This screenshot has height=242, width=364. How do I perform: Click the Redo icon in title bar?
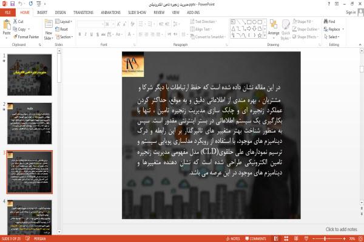point(31,4)
